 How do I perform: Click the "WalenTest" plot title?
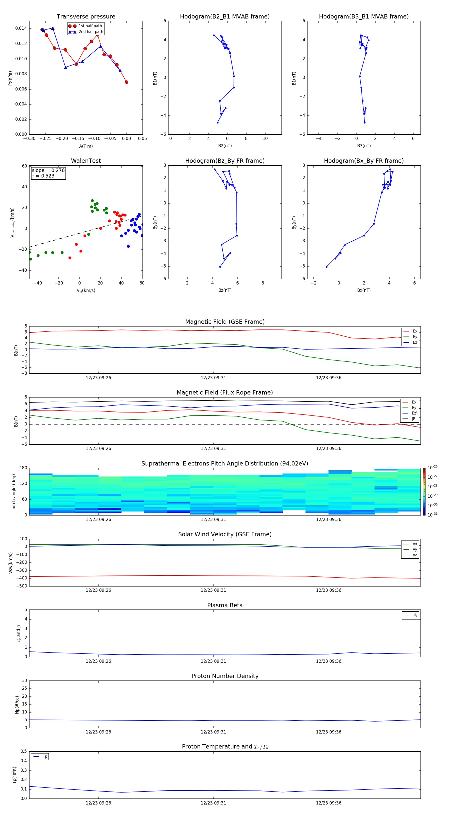tap(86, 161)
